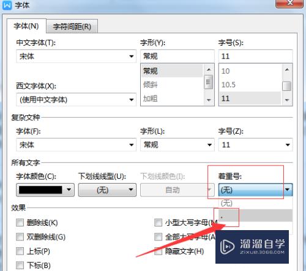Select size 10 in the 字号 list
Viewport: 306px width, 271px height.
tap(250, 71)
